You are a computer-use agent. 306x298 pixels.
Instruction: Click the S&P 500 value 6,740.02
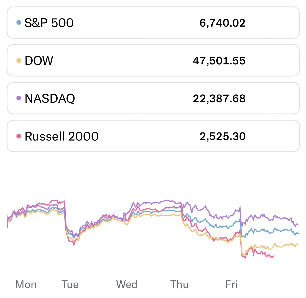tap(222, 23)
